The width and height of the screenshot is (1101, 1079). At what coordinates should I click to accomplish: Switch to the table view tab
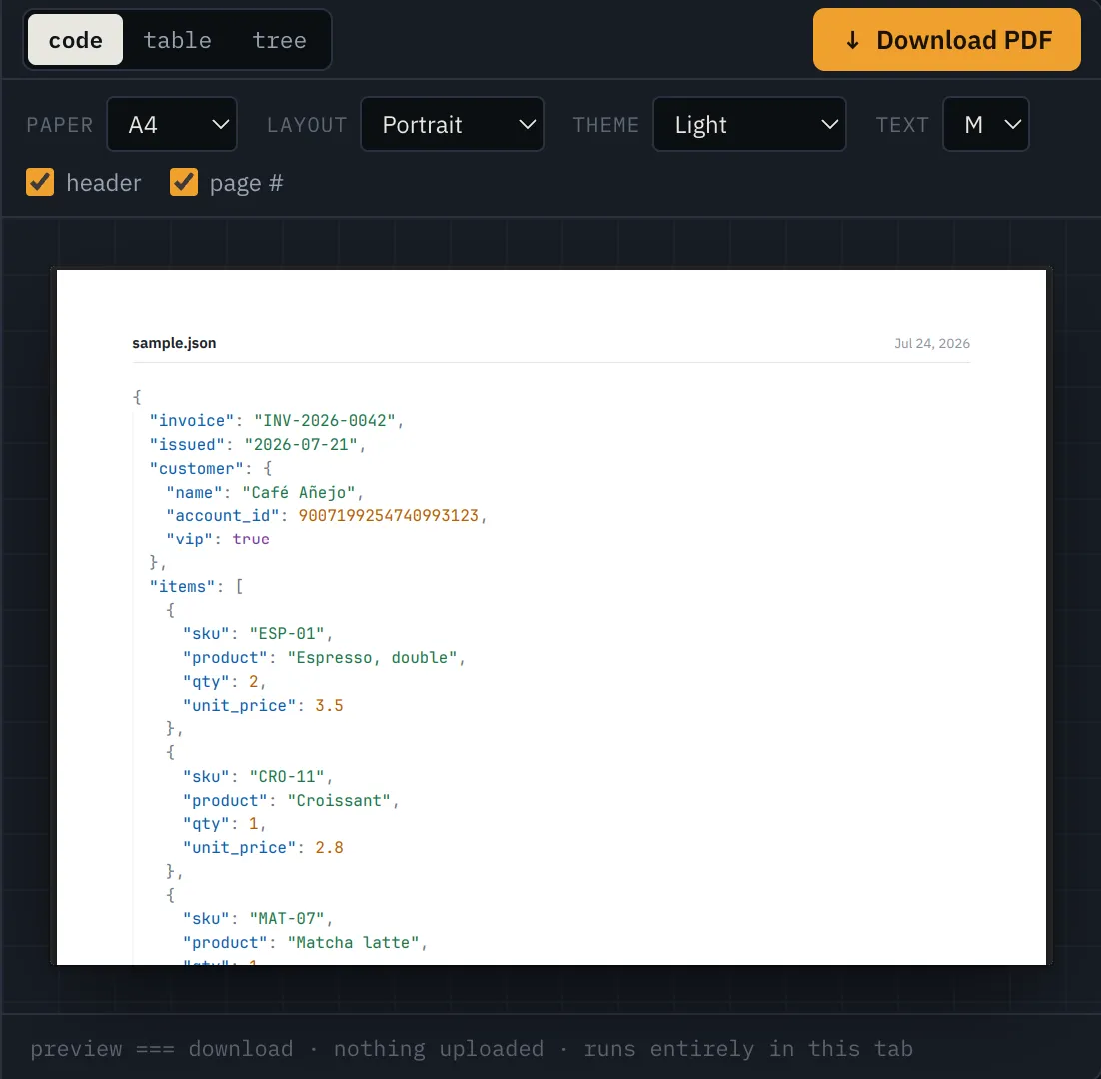point(177,40)
